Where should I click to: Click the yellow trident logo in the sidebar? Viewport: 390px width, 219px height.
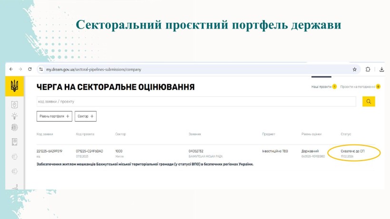click(14, 86)
